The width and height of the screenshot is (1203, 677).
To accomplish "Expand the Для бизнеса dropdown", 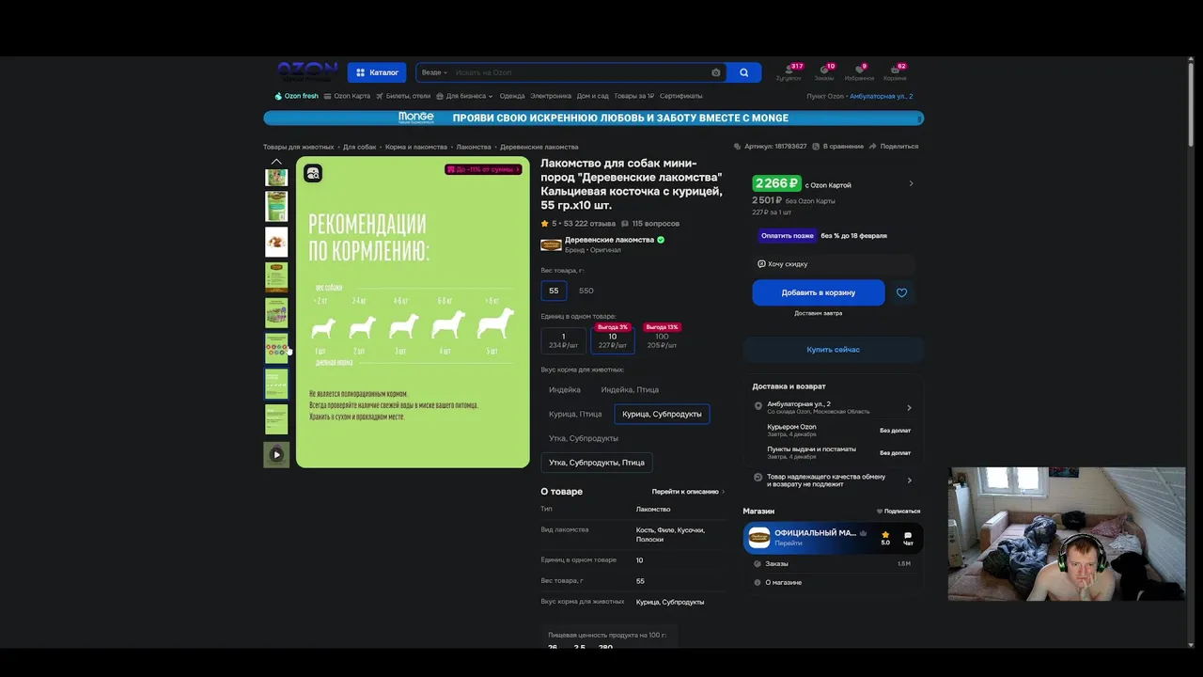I will (465, 96).
